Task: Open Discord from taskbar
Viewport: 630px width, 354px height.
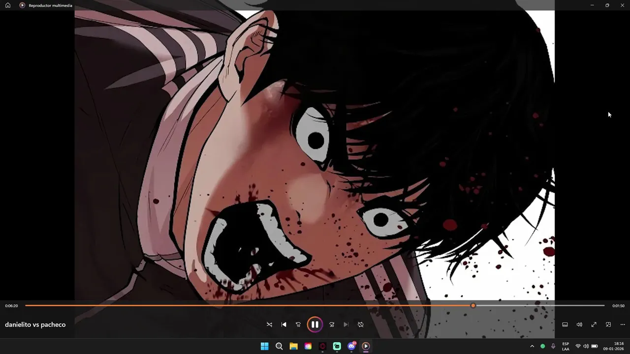Action: click(x=351, y=346)
